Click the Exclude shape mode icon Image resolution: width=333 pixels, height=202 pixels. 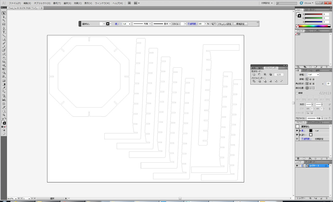[x=271, y=74]
